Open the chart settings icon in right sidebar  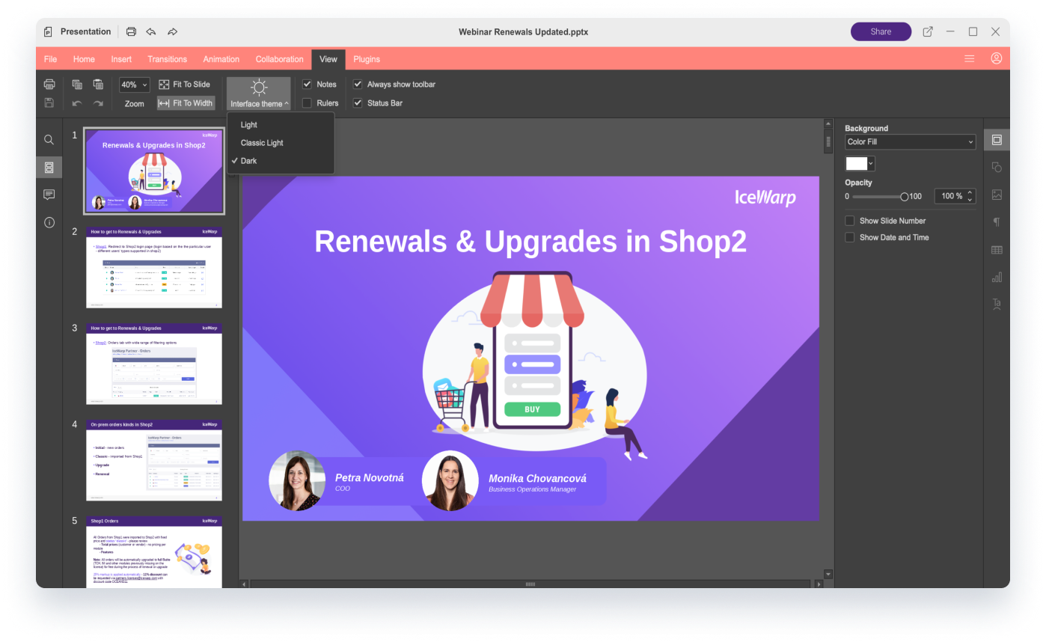997,277
